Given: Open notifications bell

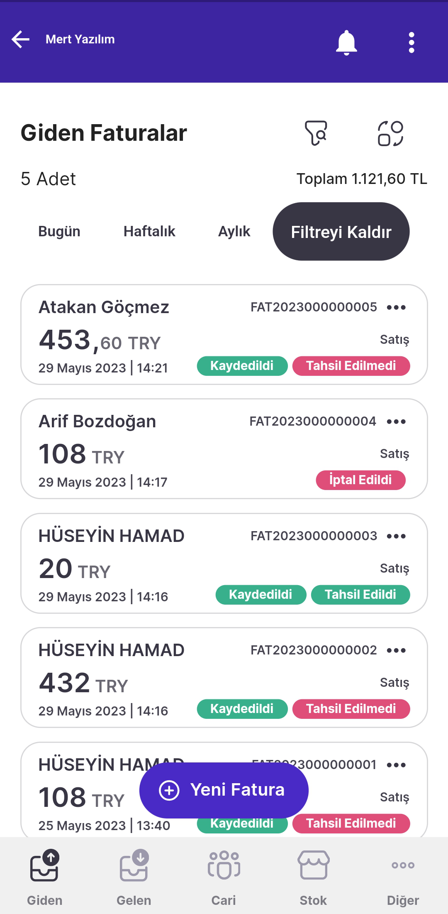Looking at the screenshot, I should (346, 42).
